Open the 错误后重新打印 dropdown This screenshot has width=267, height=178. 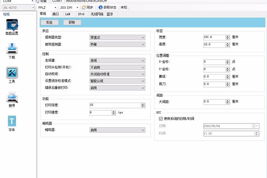coord(117,88)
